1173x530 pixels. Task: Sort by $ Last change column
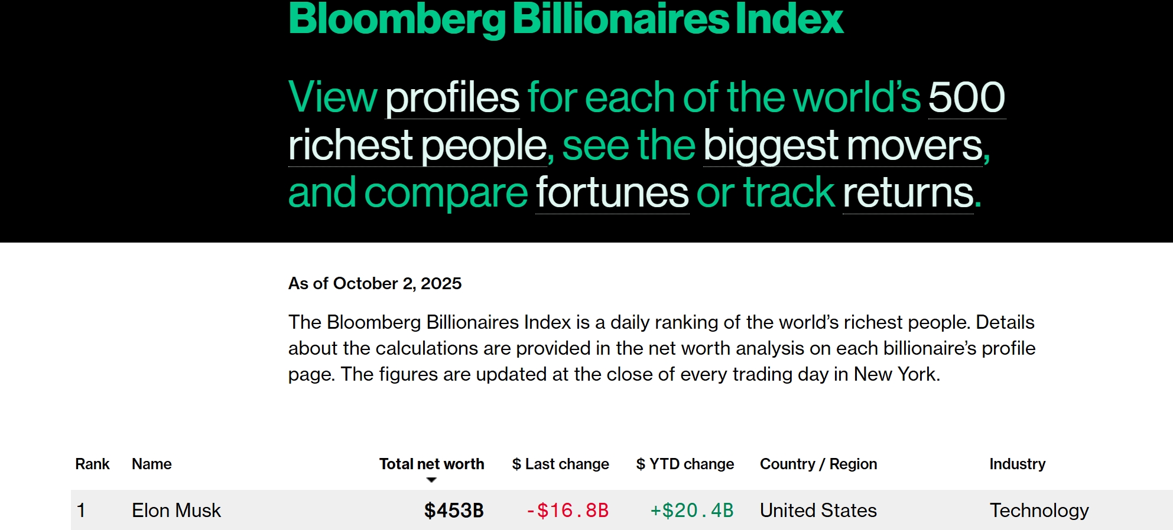coord(560,464)
